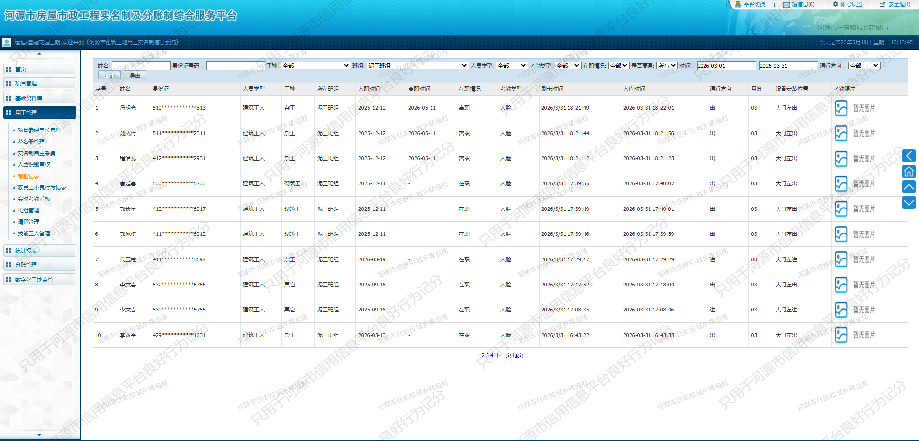Open the 在职情况 dropdown

click(619, 66)
